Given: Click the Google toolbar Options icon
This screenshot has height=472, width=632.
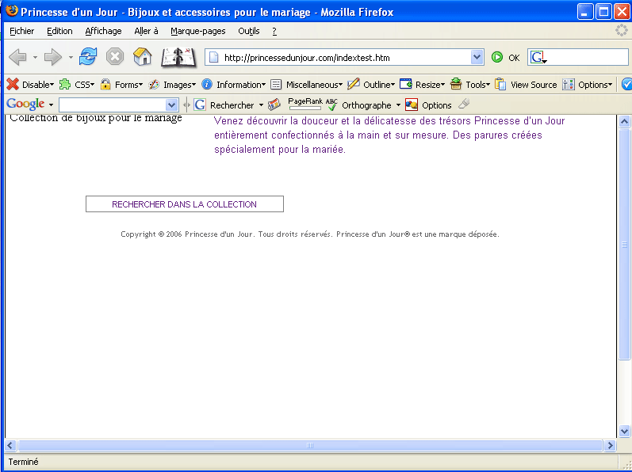Looking at the screenshot, I should click(412, 105).
